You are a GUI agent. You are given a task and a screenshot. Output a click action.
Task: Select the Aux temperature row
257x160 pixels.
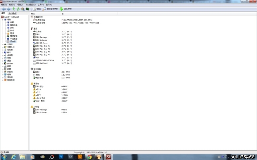coord(53,58)
